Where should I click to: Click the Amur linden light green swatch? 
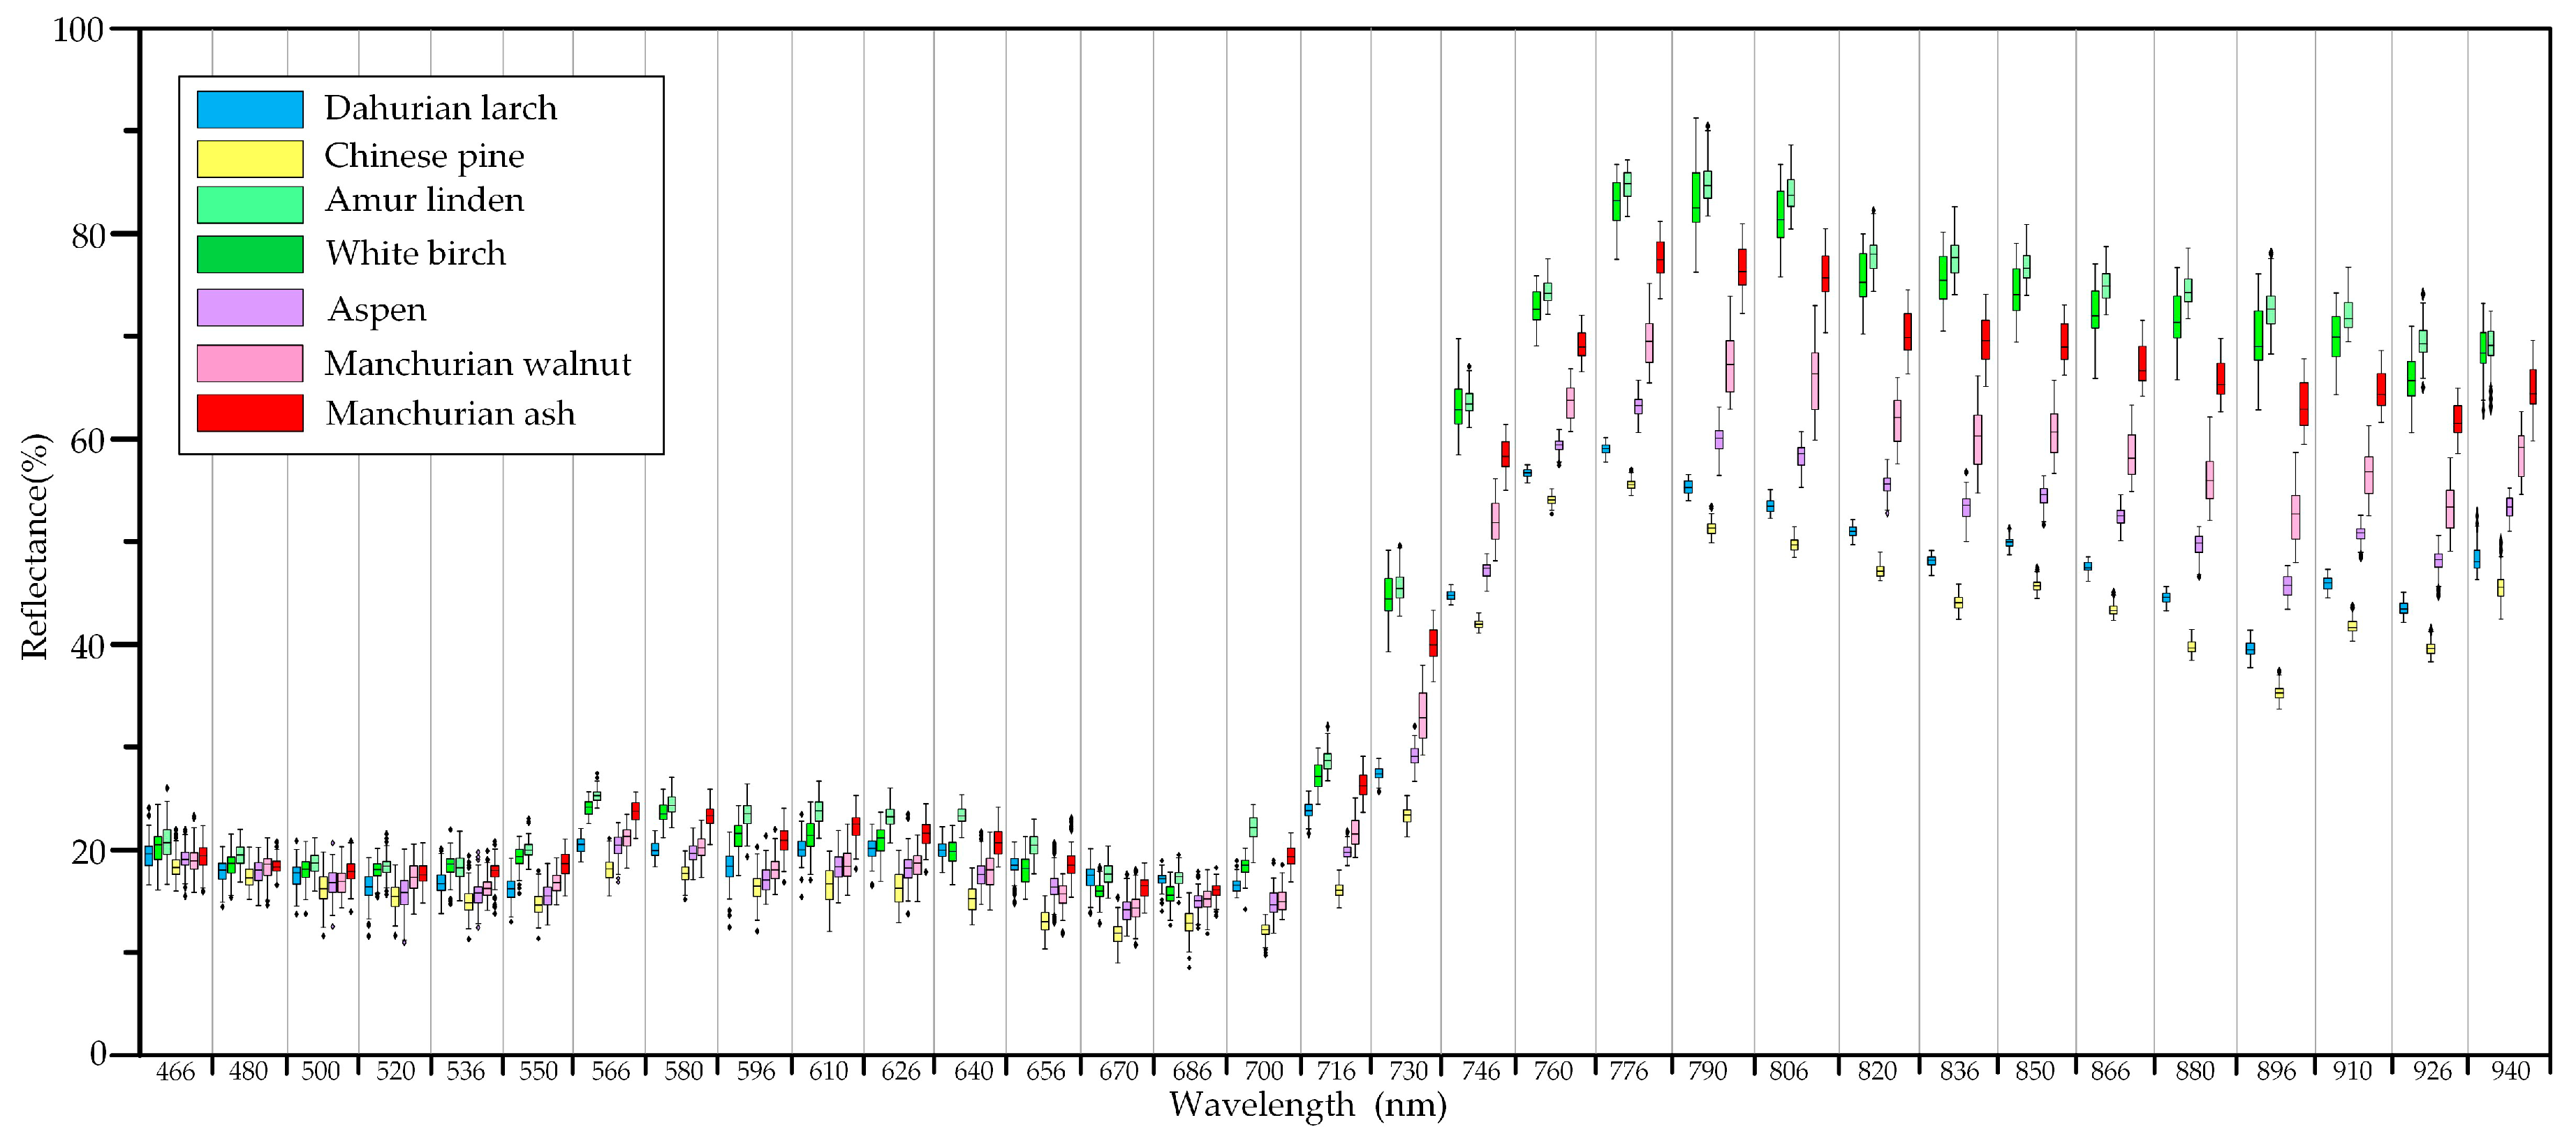[250, 204]
